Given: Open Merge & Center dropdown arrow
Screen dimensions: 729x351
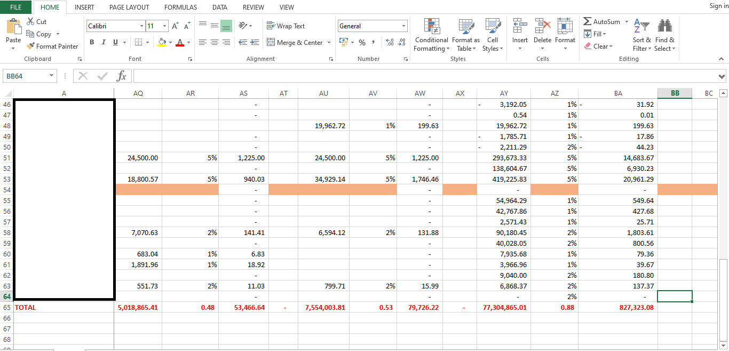Looking at the screenshot, I should tap(329, 43).
